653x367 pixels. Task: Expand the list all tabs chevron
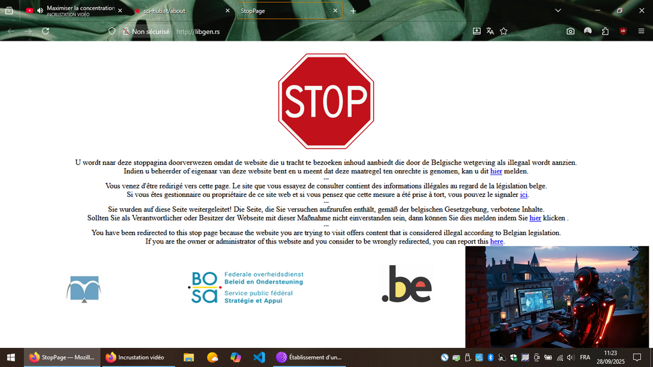[558, 11]
